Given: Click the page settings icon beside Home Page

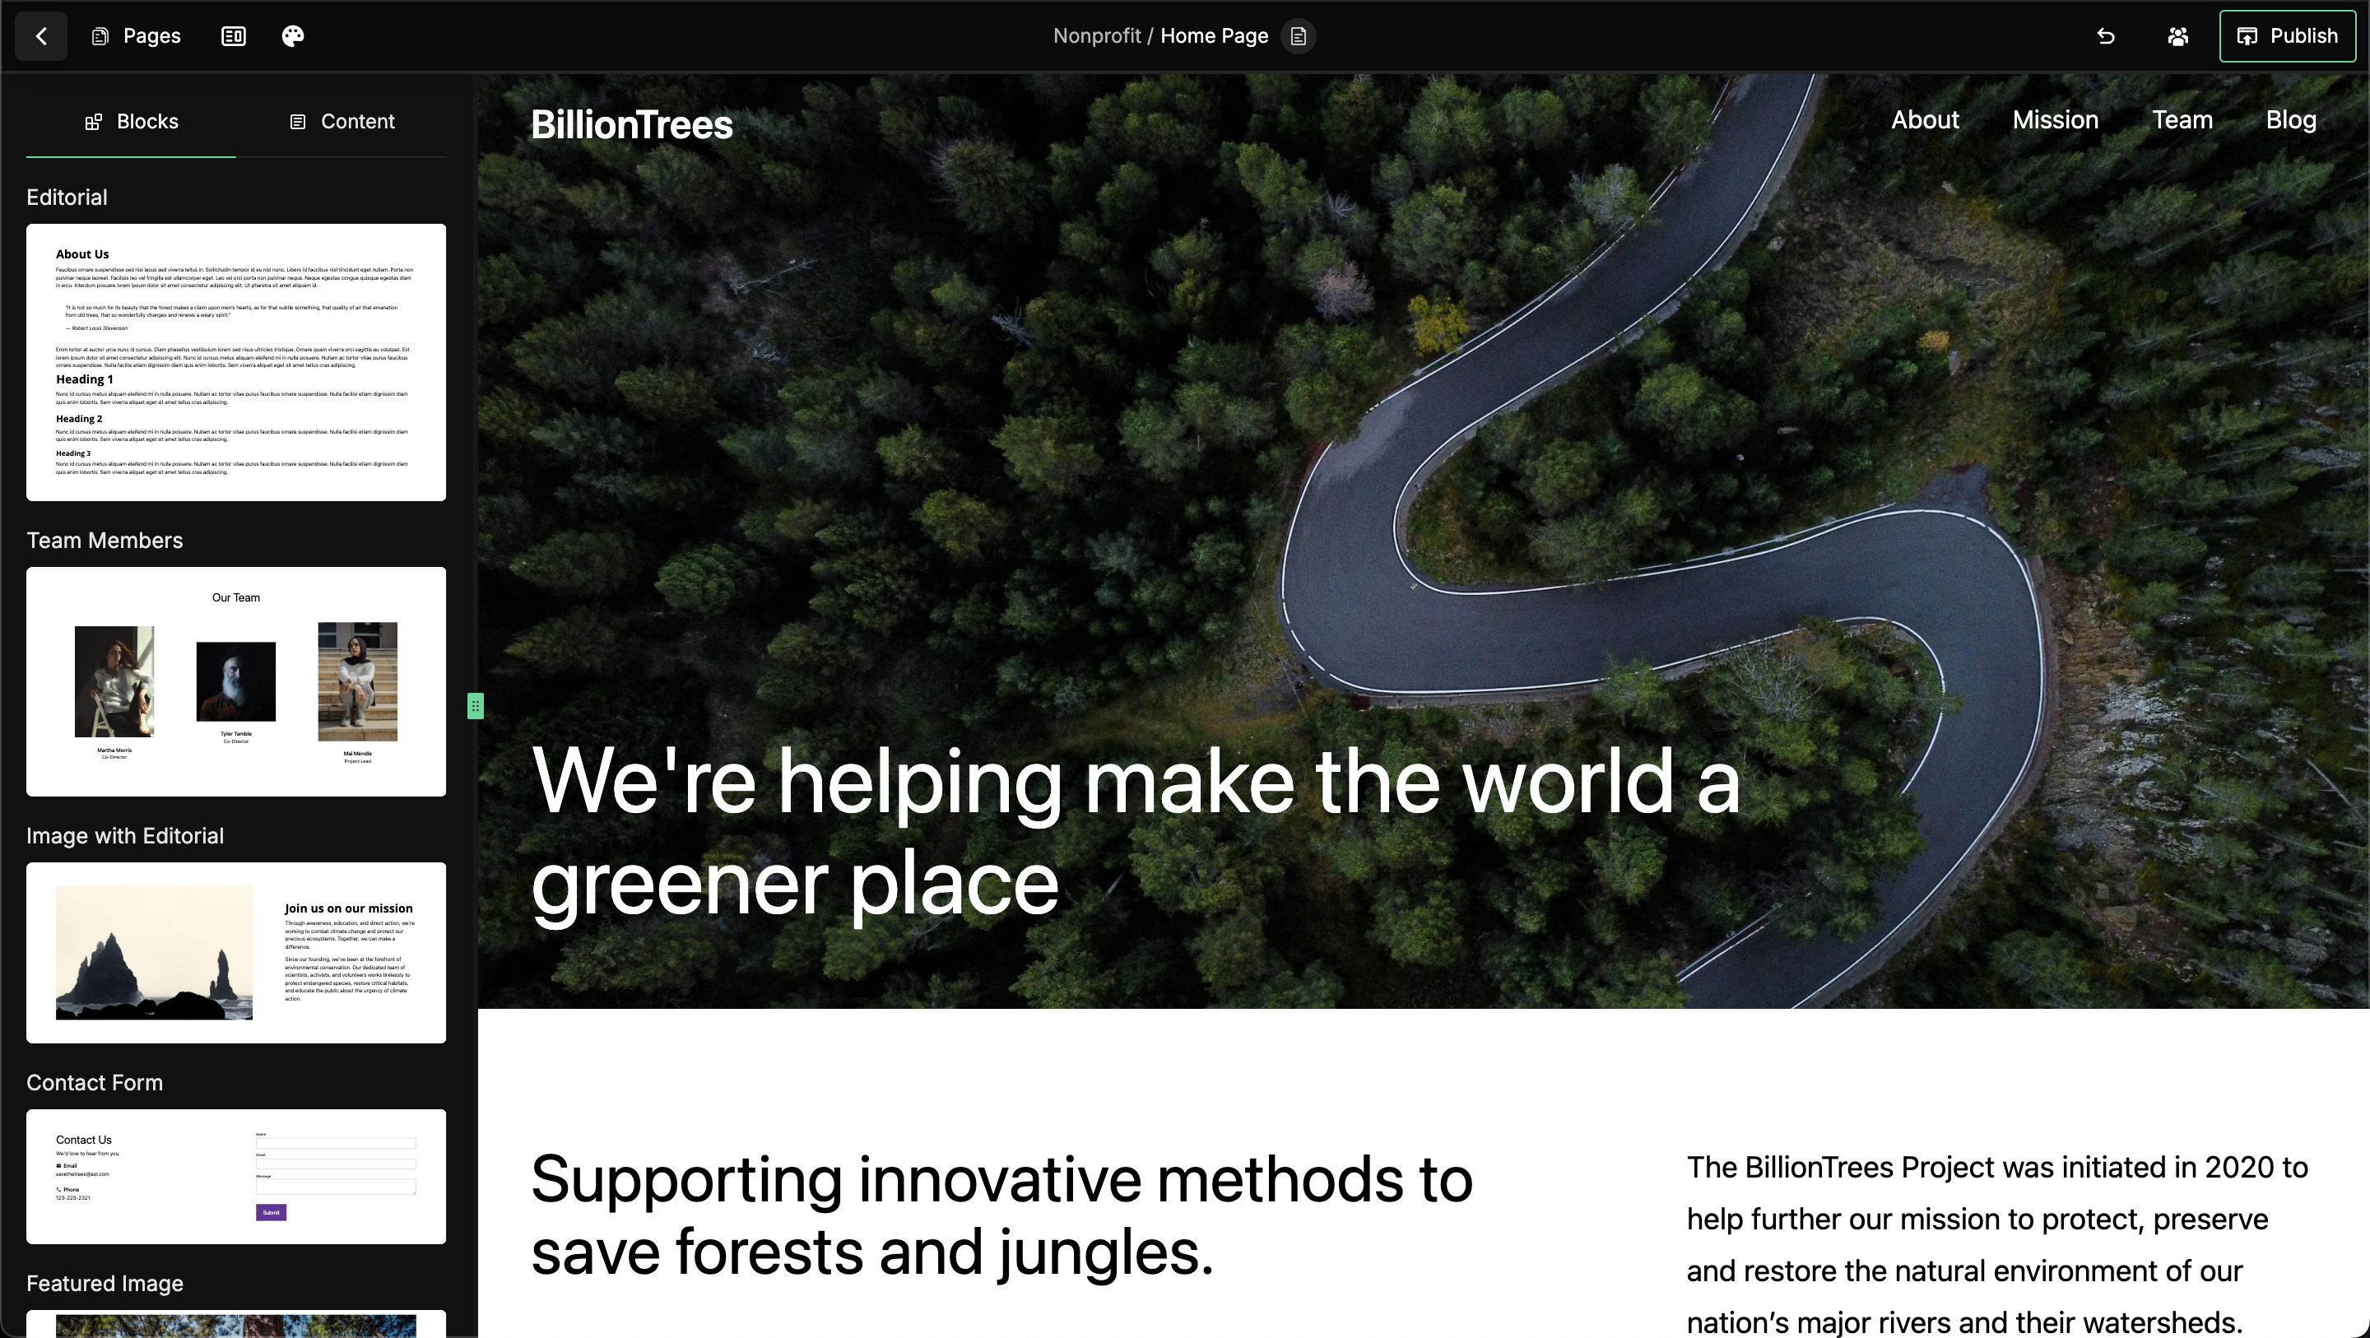Looking at the screenshot, I should point(1299,36).
